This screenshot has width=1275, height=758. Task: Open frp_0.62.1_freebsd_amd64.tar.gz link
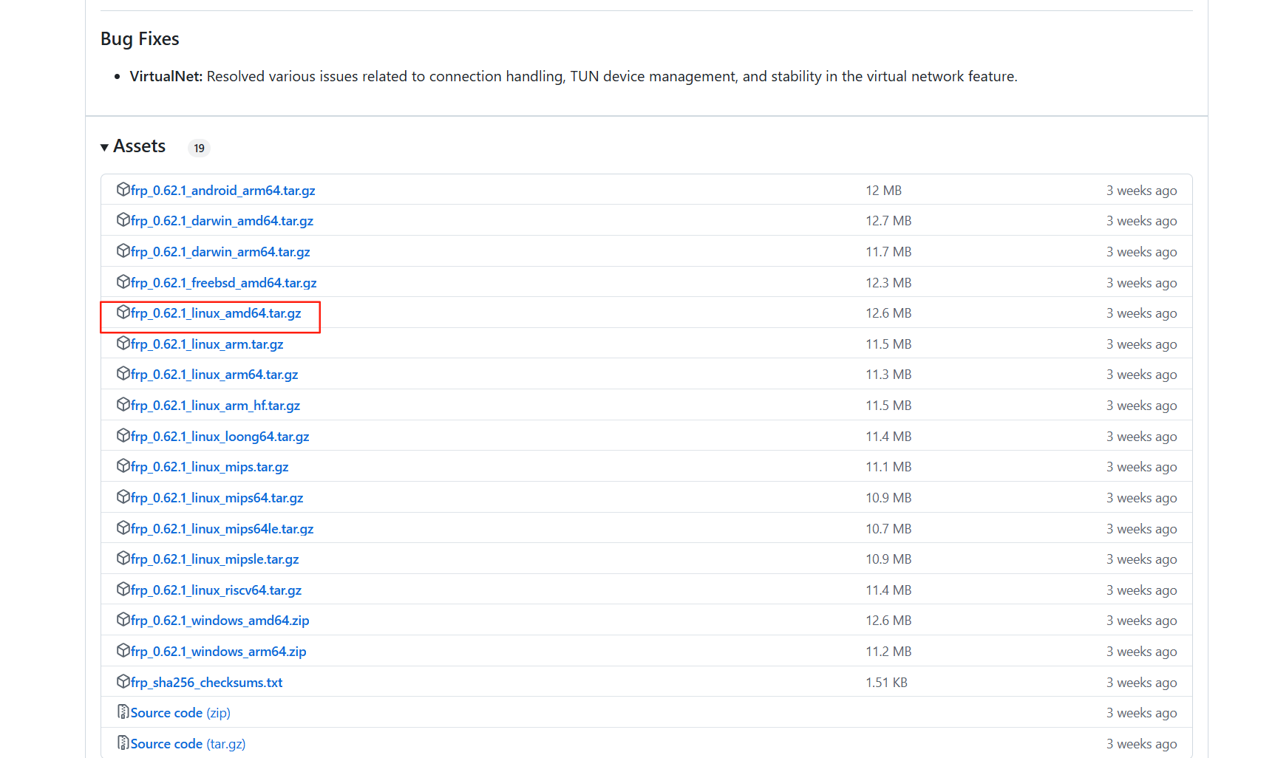[223, 283]
